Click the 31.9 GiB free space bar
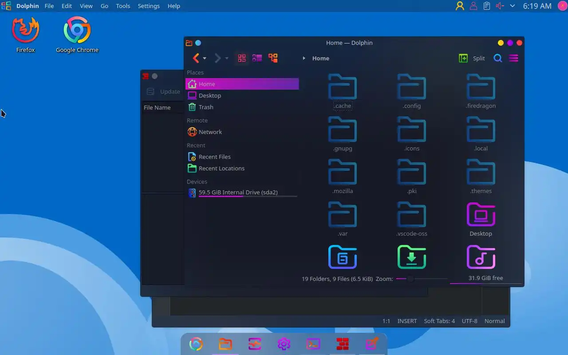 [x=486, y=279]
